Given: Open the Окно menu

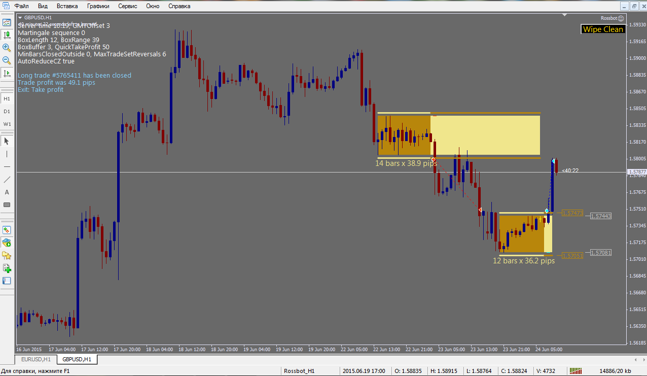Looking at the screenshot, I should point(152,6).
